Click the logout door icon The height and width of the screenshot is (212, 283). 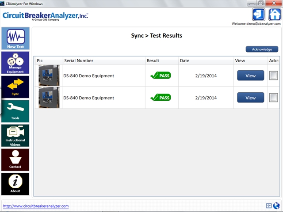(x=258, y=15)
